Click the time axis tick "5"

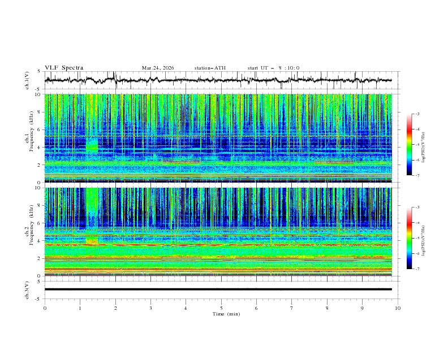click(x=221, y=308)
